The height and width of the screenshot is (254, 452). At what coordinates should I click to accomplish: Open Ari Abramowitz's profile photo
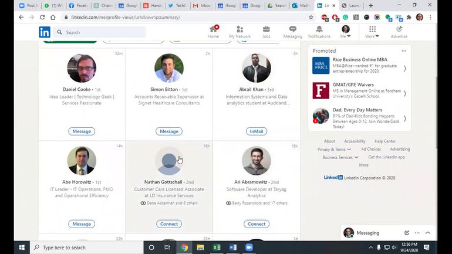click(257, 161)
